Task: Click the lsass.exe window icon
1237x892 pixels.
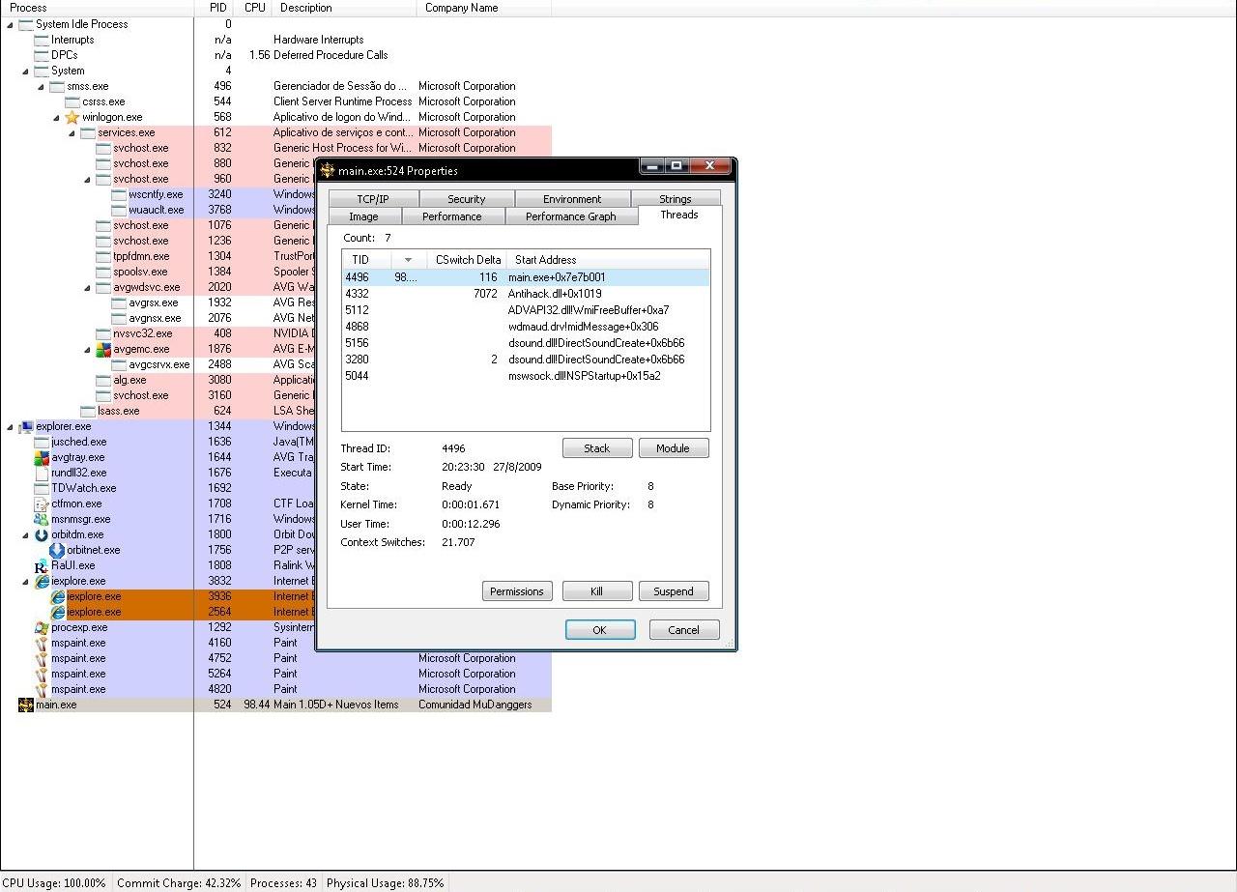Action: [x=88, y=411]
